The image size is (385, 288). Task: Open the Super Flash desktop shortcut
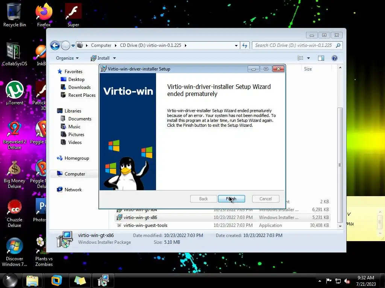tap(73, 15)
